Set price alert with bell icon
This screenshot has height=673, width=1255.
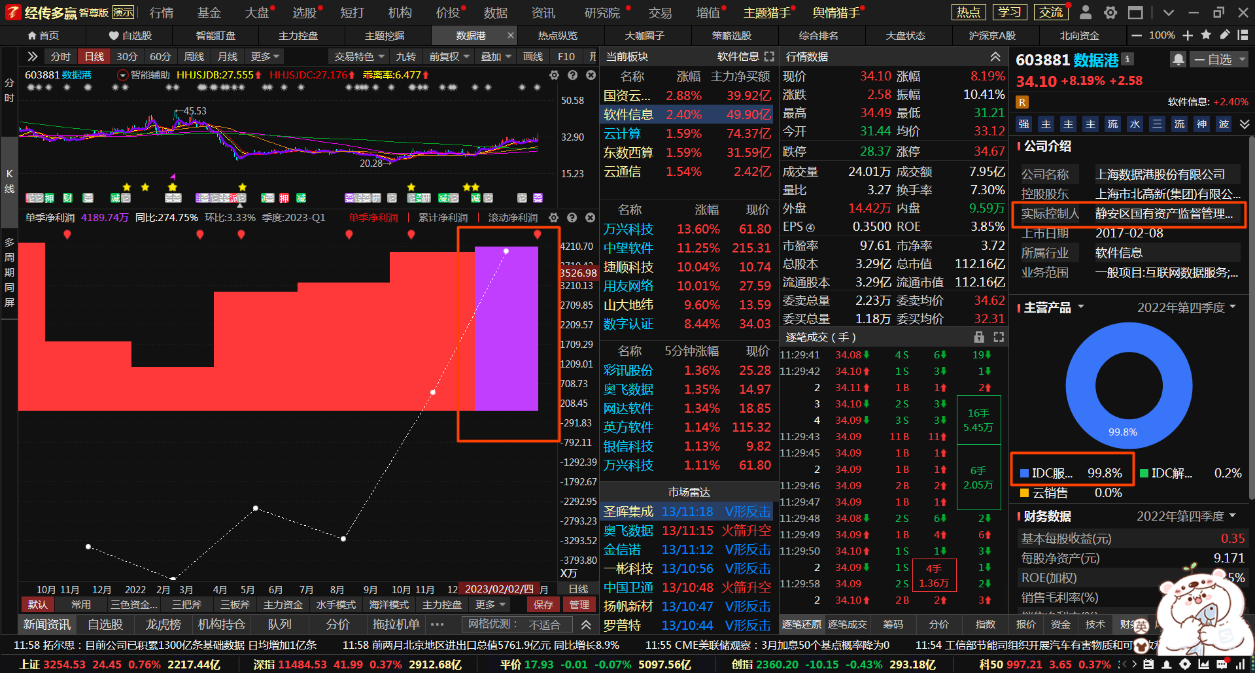click(x=1178, y=60)
